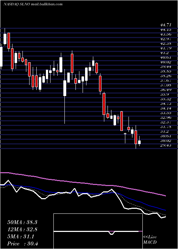Open the MACD inset panel
This screenshot has height=249, width=178.
pyautogui.click(x=98, y=231)
